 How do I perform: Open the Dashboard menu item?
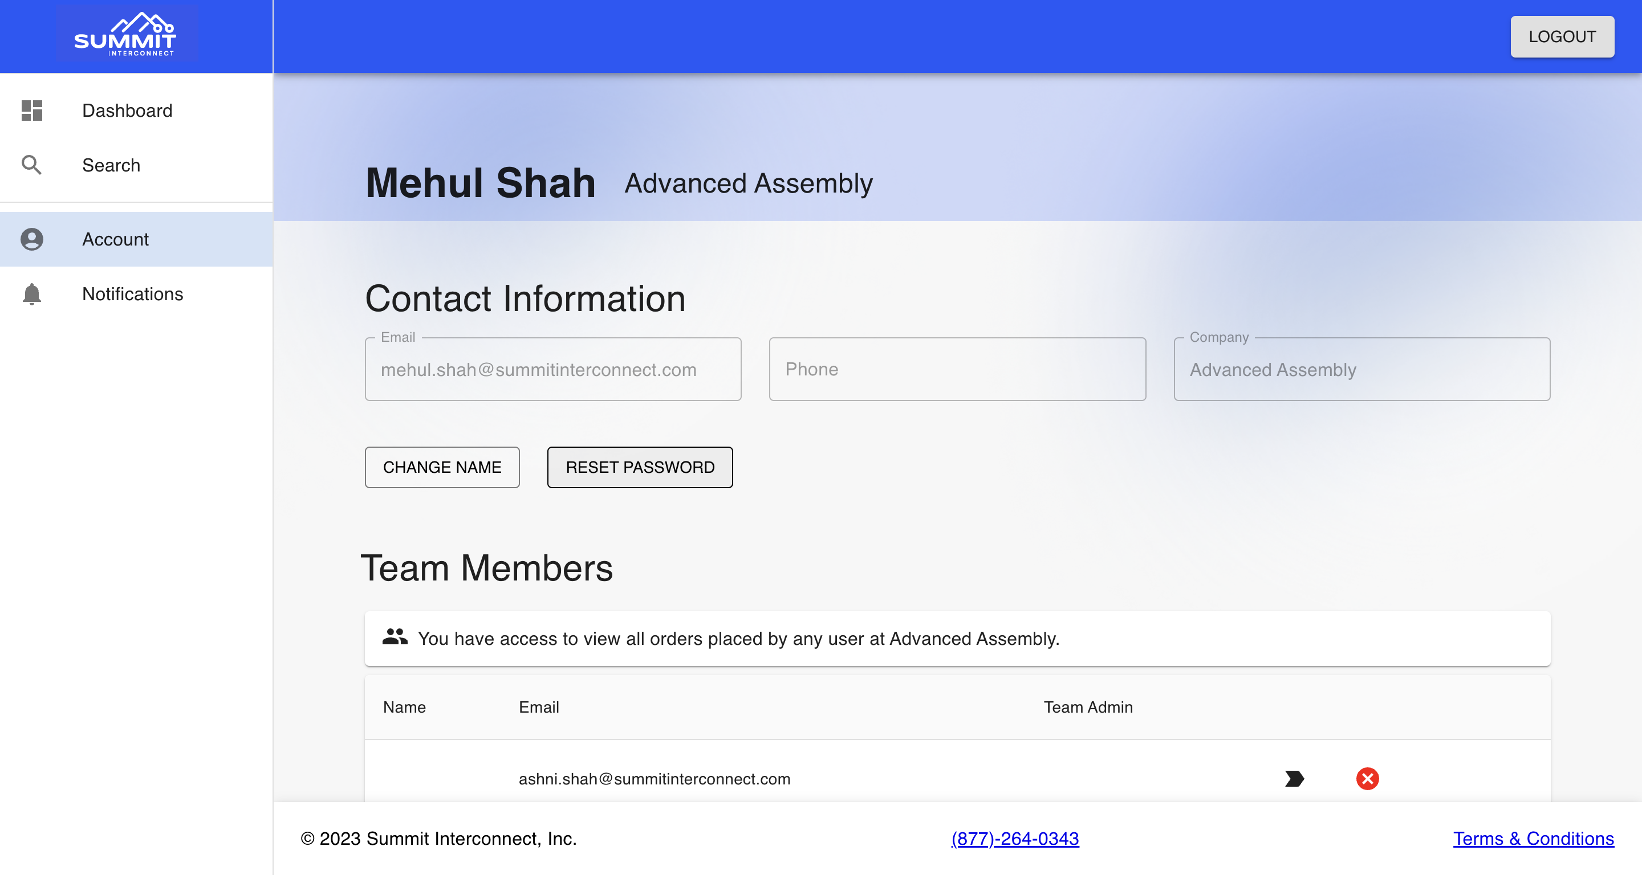pyautogui.click(x=136, y=110)
